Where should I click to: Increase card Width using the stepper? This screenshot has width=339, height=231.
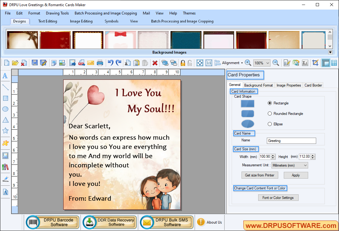point(273,155)
